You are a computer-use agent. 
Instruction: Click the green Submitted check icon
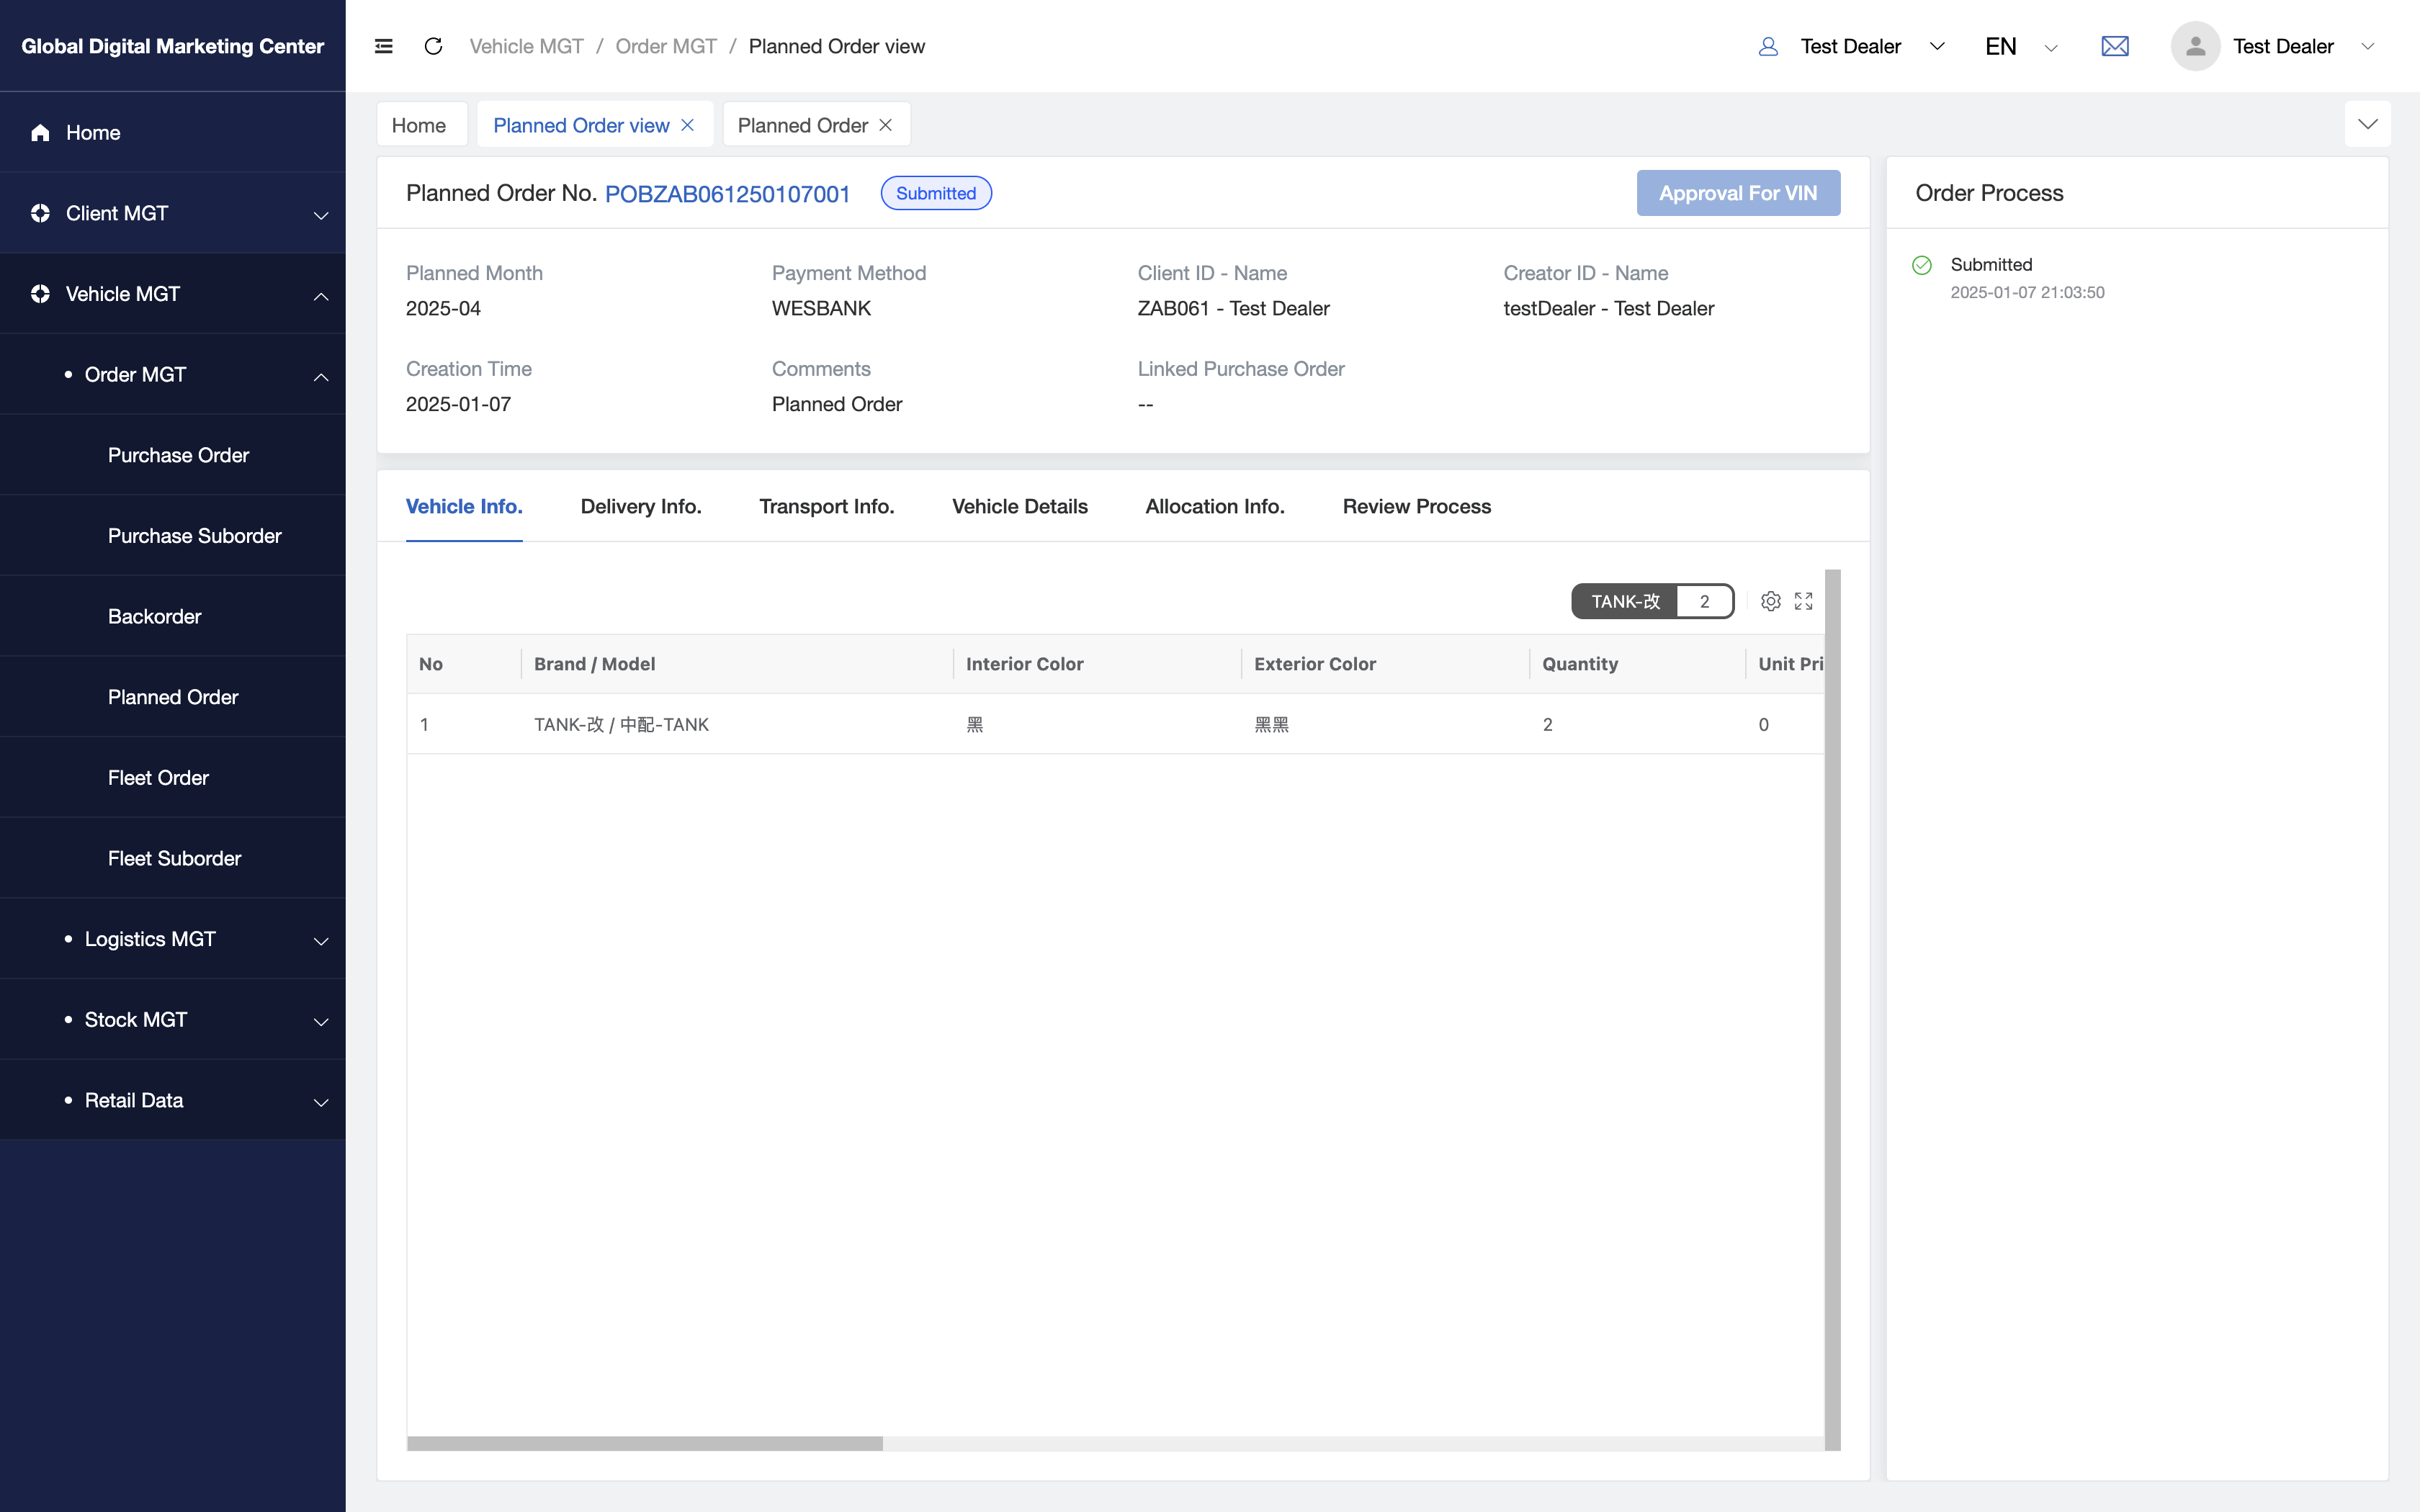click(1922, 265)
